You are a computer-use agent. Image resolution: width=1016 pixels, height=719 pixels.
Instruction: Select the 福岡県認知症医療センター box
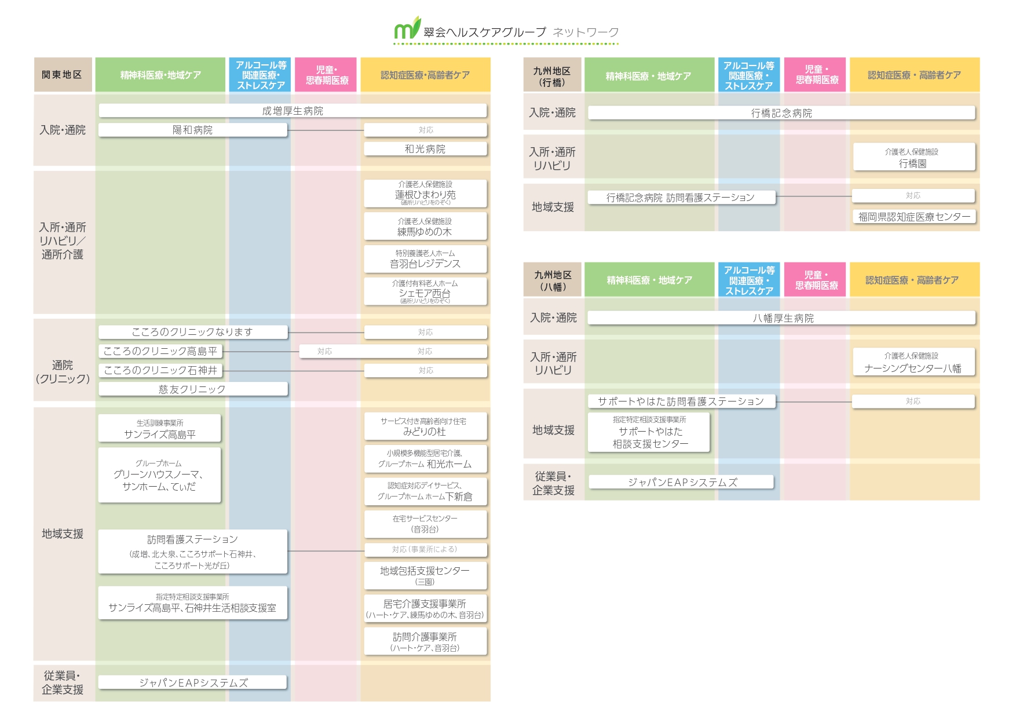tap(914, 217)
